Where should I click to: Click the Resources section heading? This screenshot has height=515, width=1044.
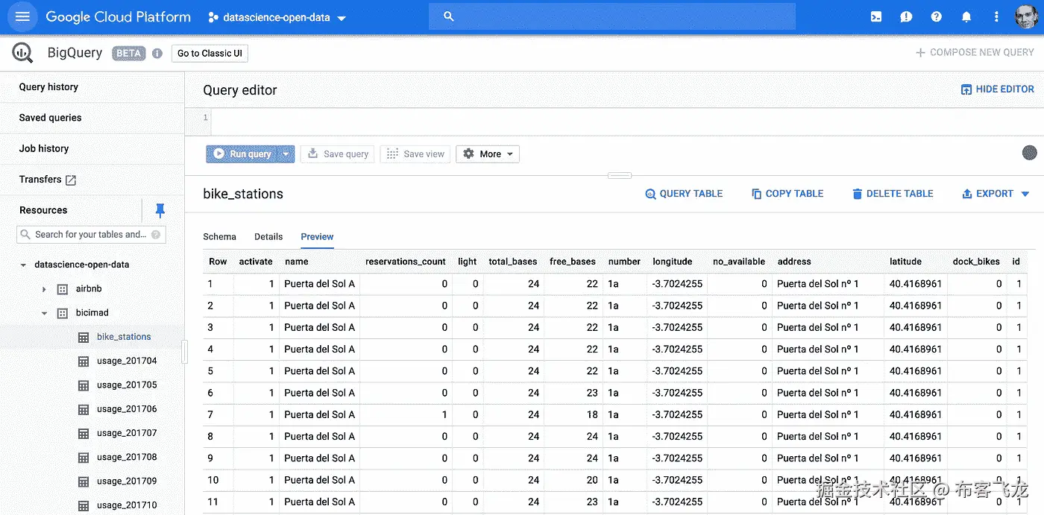43,210
